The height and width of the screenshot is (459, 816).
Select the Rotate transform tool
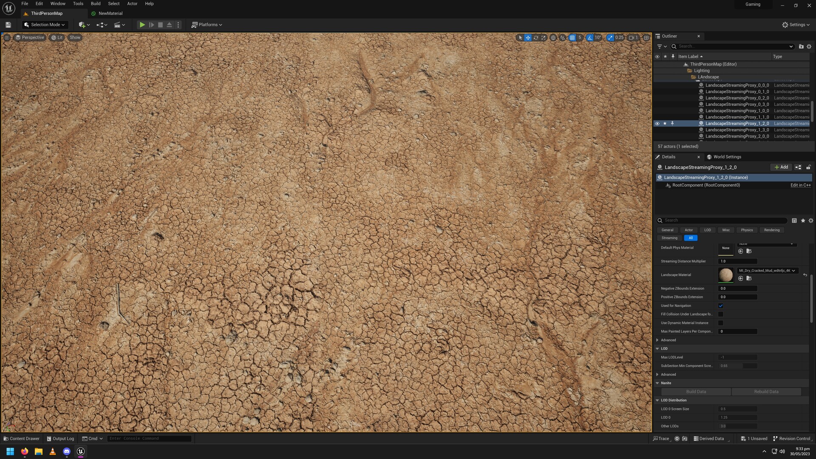(x=535, y=37)
